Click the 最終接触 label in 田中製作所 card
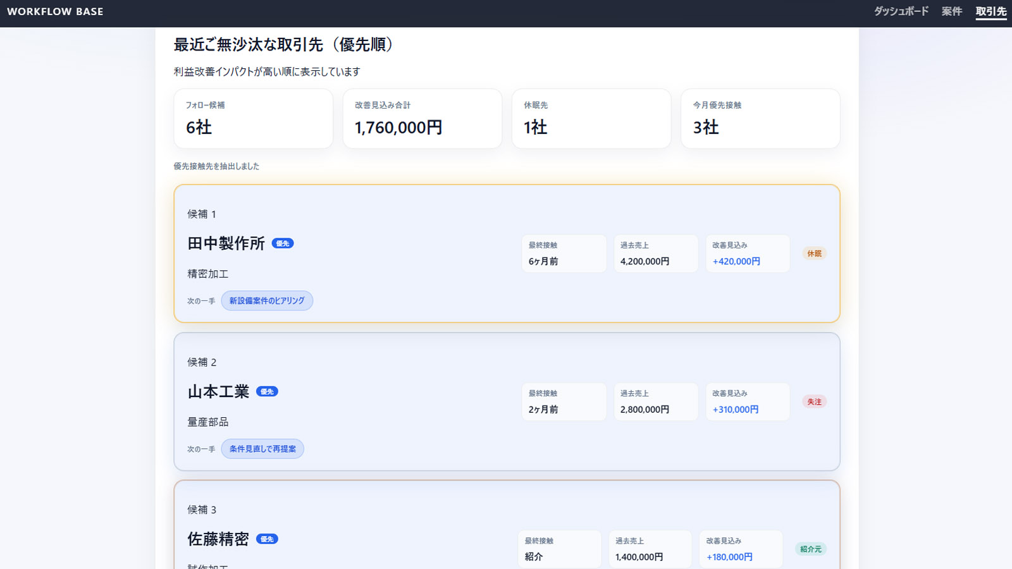Screen dimensions: 1012x569 [x=543, y=245]
